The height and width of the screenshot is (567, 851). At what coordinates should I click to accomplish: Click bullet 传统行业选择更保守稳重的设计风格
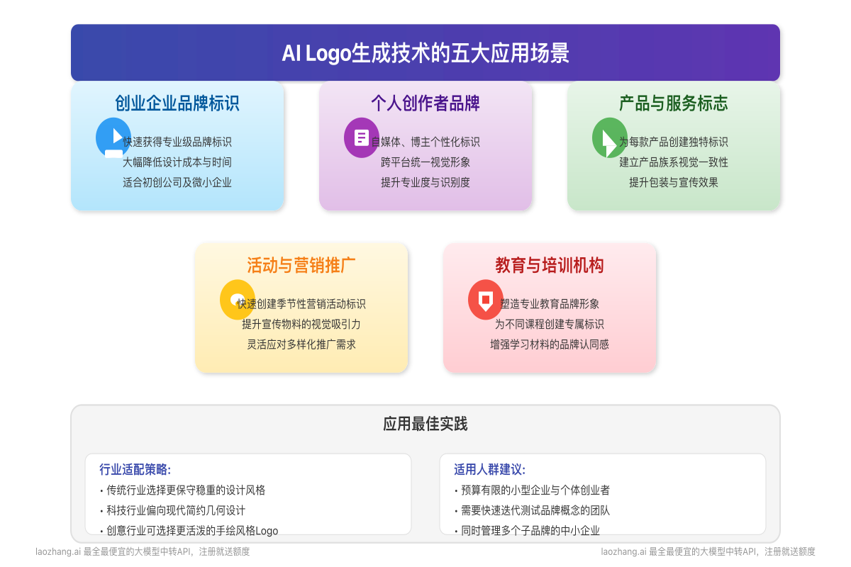coord(183,490)
